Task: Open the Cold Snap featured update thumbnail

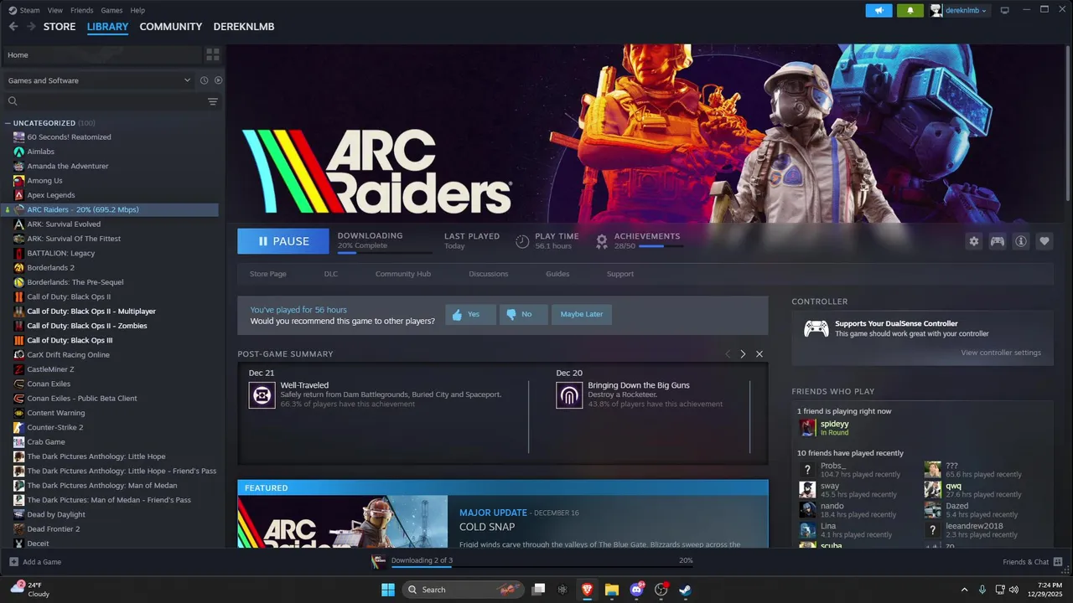Action: pyautogui.click(x=342, y=522)
